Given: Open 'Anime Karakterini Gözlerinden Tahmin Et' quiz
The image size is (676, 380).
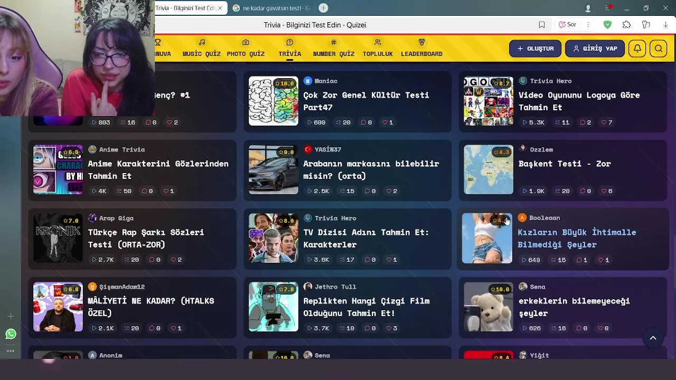Looking at the screenshot, I should 158,170.
